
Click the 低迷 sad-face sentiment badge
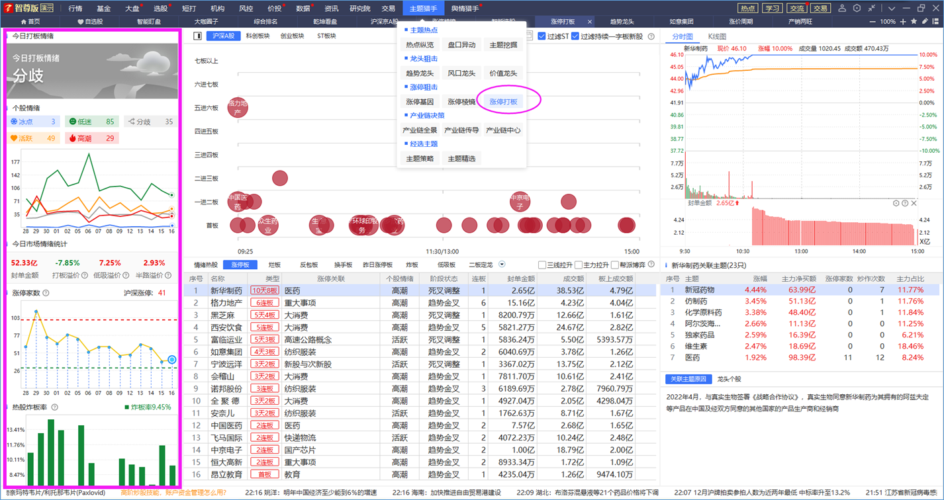tap(92, 122)
